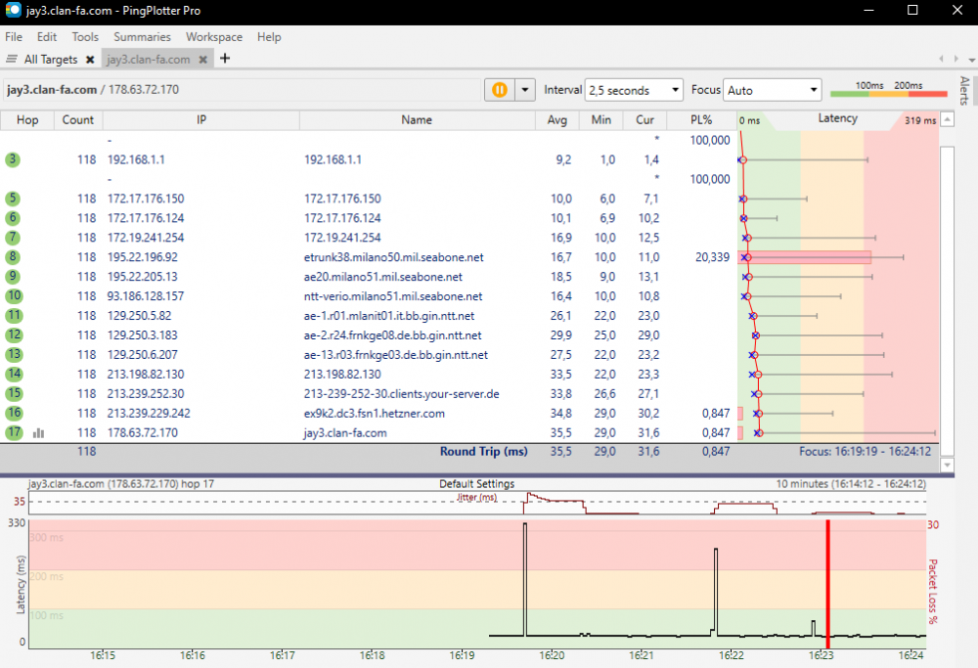The height and width of the screenshot is (668, 978).
Task: Open the Tools menu
Action: tap(85, 37)
